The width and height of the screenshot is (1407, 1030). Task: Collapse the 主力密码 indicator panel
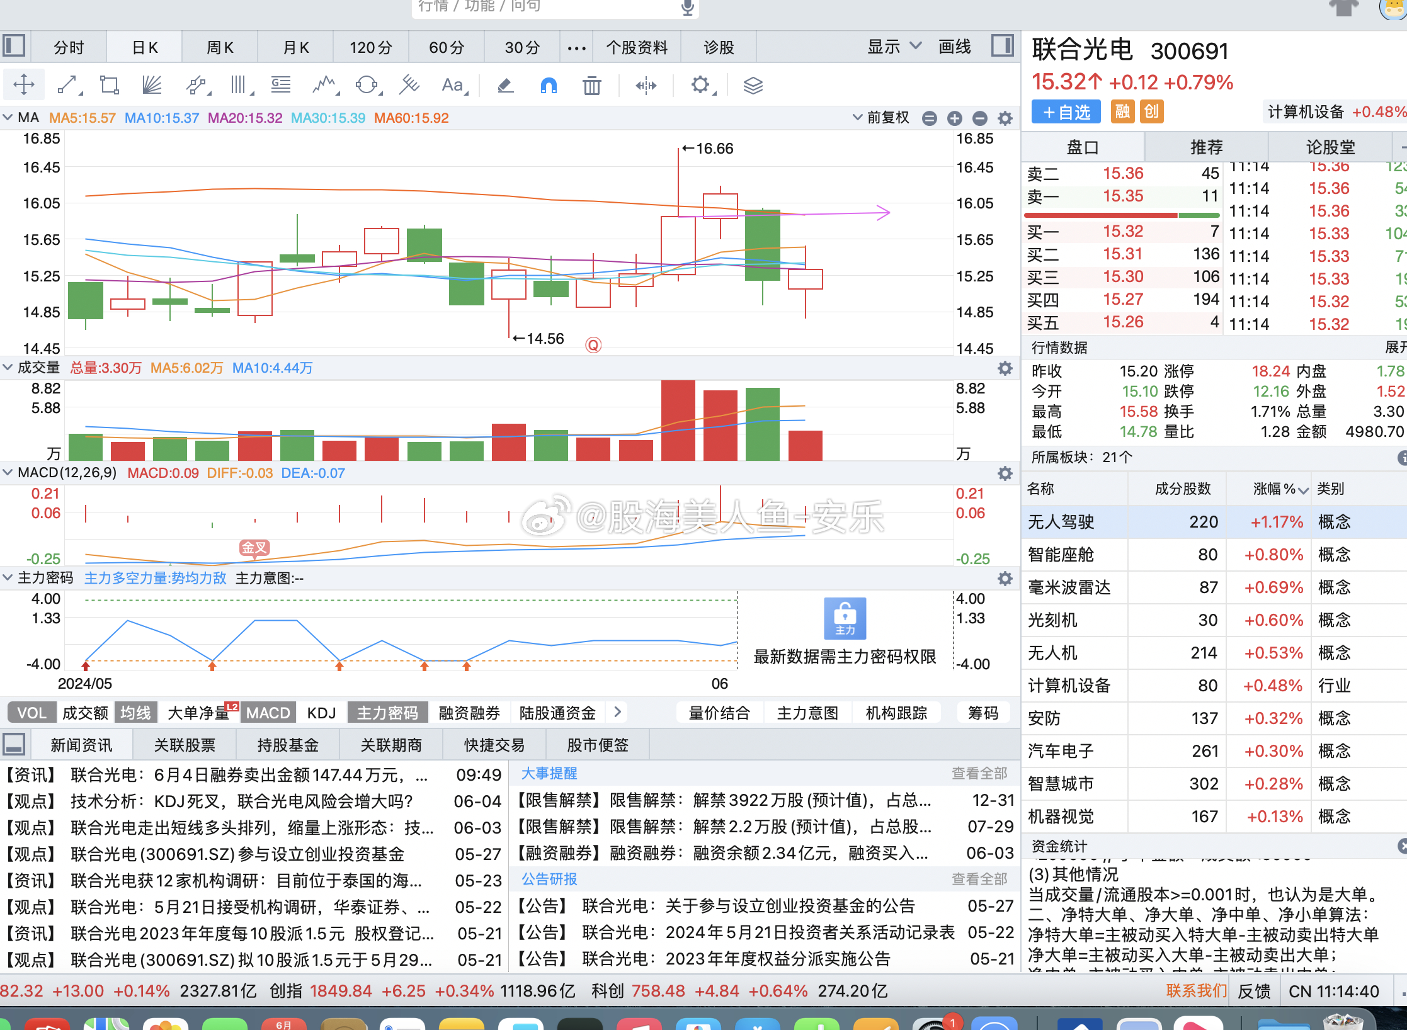coord(8,577)
